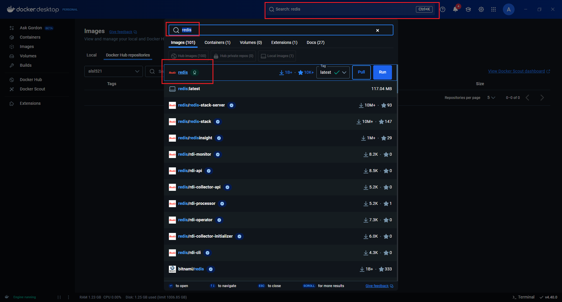Toggle the Local images filter

[277, 56]
